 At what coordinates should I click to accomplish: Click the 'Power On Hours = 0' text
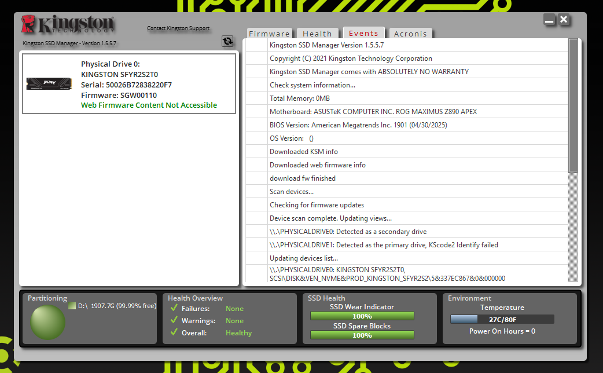(502, 331)
